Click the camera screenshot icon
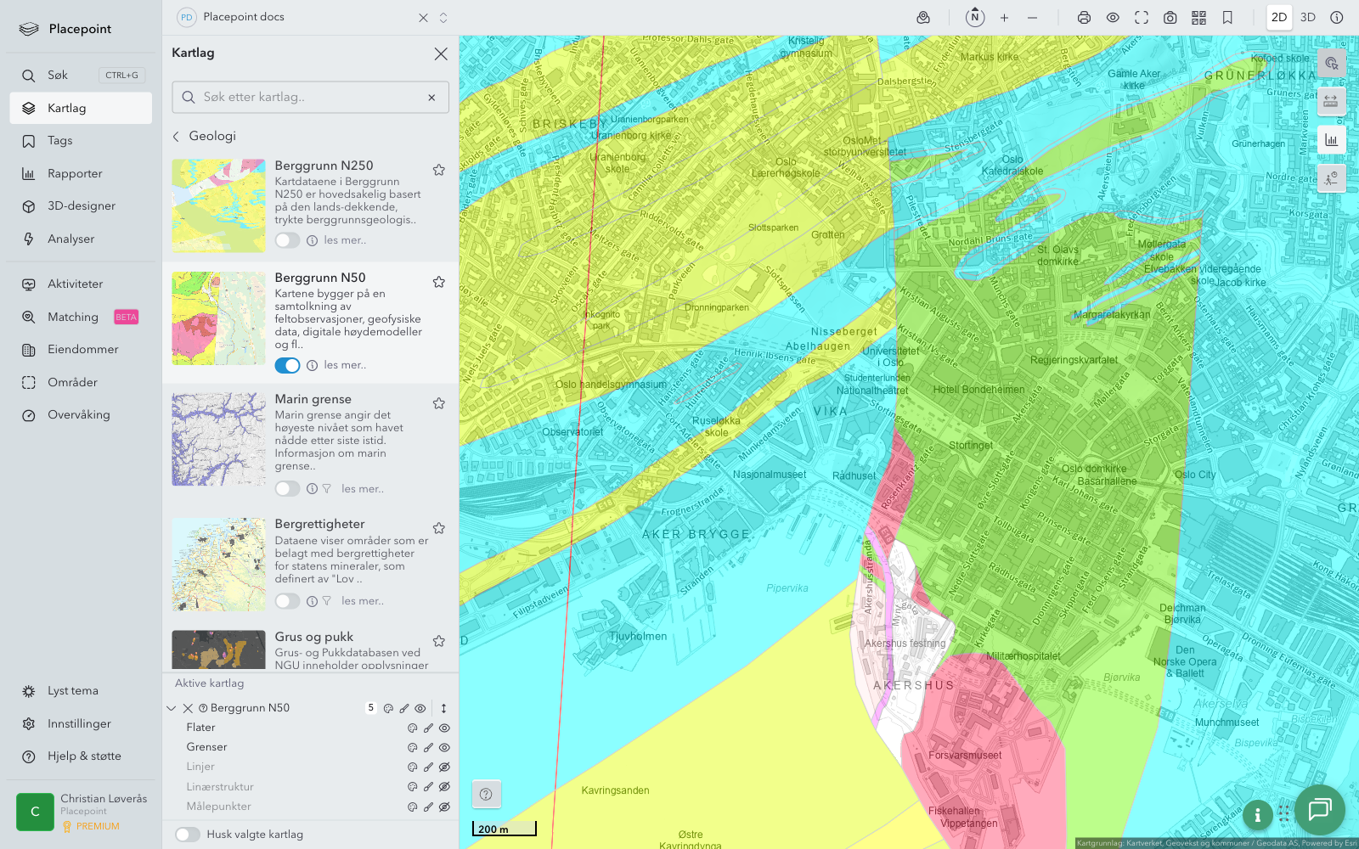 tap(1170, 18)
